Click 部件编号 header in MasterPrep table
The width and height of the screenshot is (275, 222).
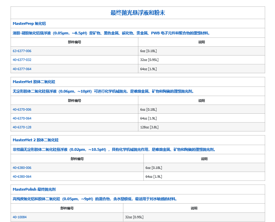(x=75, y=42)
